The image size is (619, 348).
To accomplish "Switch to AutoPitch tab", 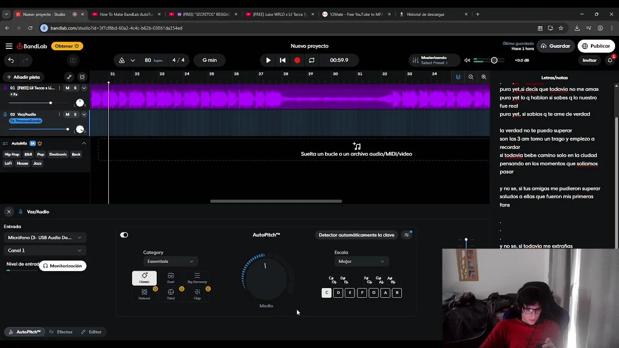I will click(x=25, y=332).
